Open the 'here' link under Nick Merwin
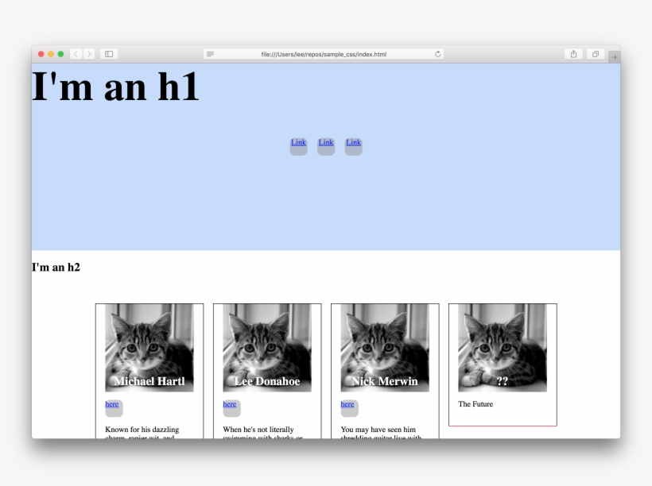The image size is (652, 486). [347, 404]
